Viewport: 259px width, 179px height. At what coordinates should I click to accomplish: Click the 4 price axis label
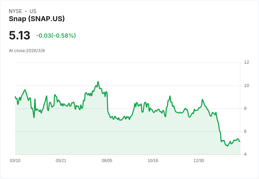click(x=245, y=154)
